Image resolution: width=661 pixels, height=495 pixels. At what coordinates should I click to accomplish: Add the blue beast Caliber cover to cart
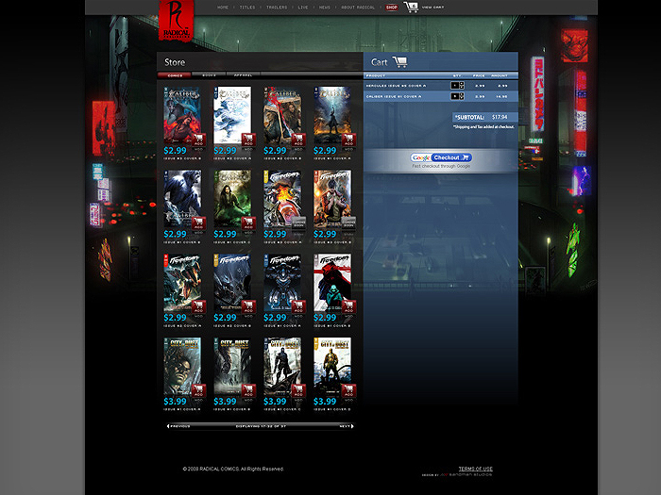tap(198, 223)
